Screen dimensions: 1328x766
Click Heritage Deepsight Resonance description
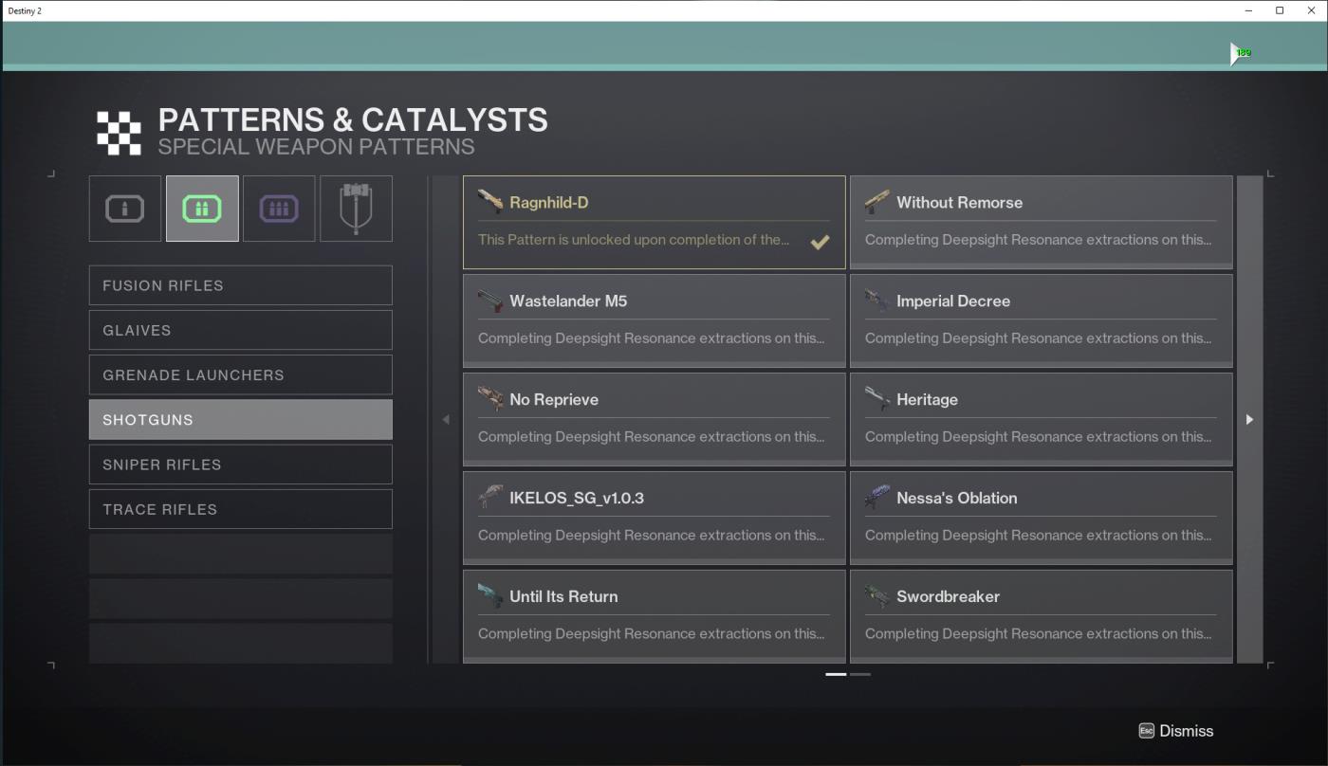click(1038, 437)
